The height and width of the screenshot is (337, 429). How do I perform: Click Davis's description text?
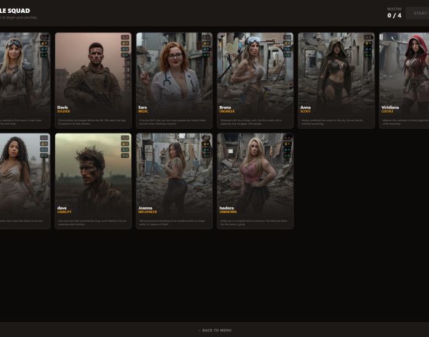point(93,122)
